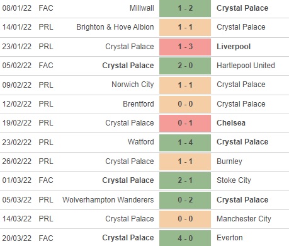The image size is (289, 246).
Task: Open the 4 - 0 Everton match score
Action: (x=185, y=238)
